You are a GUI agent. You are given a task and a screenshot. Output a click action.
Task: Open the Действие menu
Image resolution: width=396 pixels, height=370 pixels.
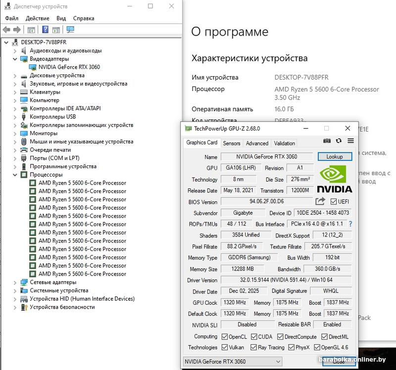(x=37, y=18)
